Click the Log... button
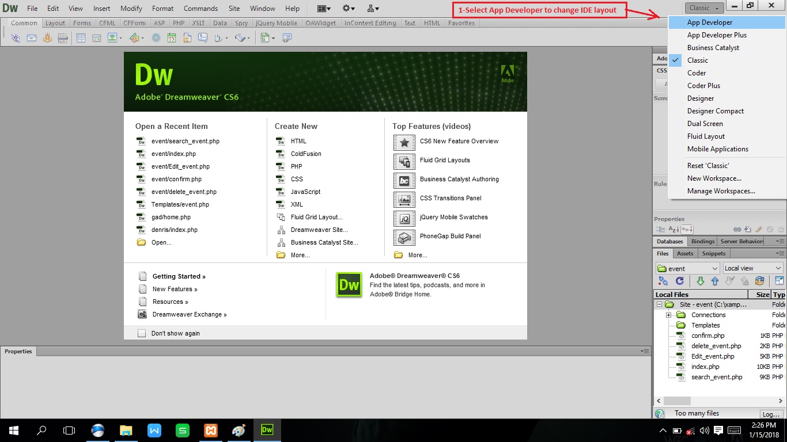 coord(770,414)
